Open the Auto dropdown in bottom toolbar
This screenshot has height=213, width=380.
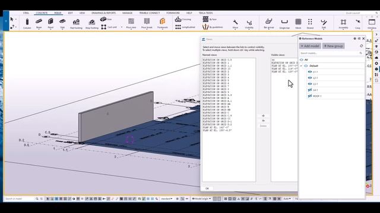click(x=287, y=199)
